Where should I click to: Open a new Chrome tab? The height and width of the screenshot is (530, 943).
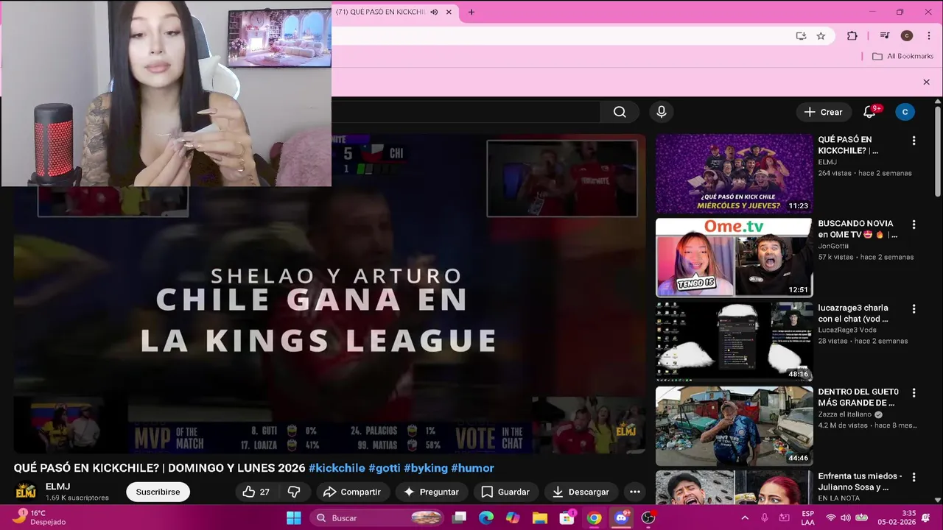471,12
